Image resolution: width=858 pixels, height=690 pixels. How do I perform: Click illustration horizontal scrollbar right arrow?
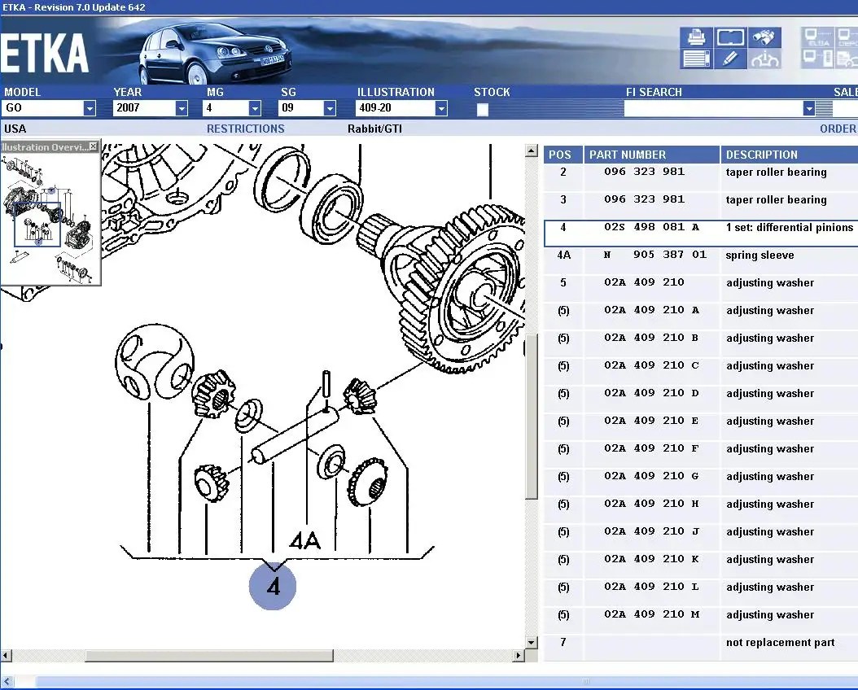(519, 655)
